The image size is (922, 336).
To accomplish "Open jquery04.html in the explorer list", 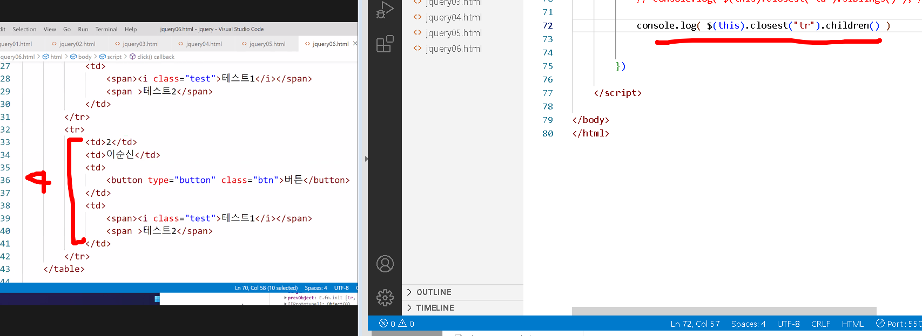I will point(453,17).
